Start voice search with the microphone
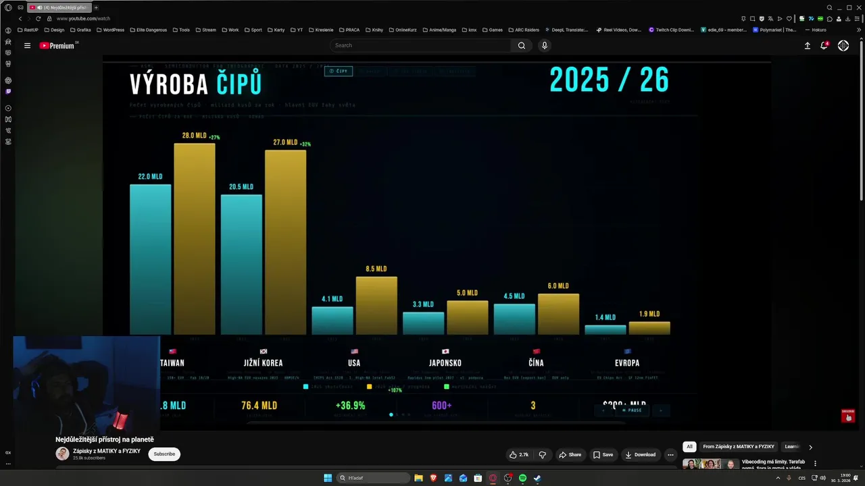This screenshot has height=486, width=865. [x=545, y=45]
